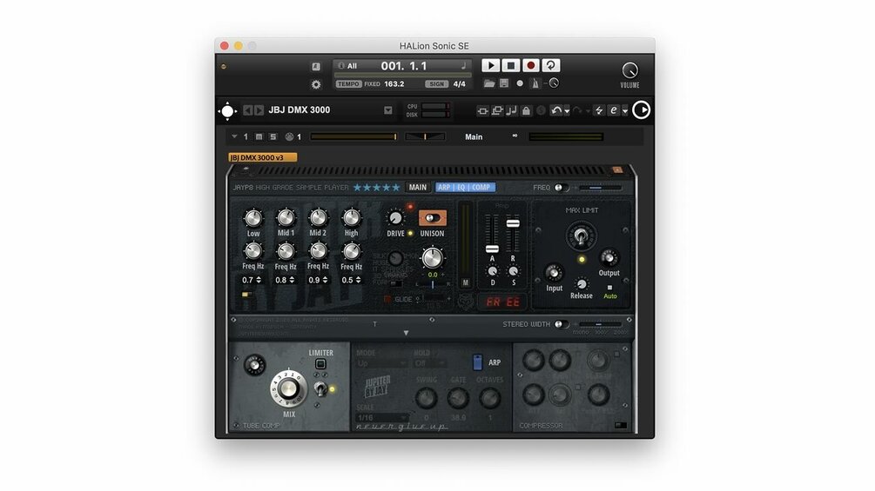Toggle the blue ARP switch

(477, 362)
